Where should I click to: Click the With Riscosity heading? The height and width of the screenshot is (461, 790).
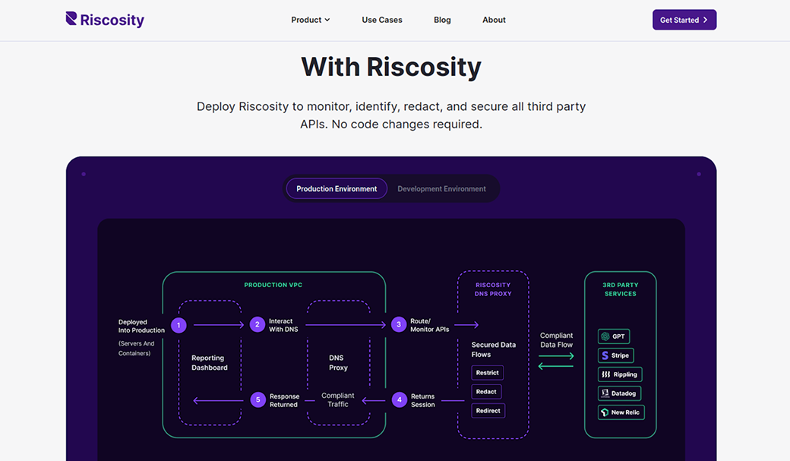coord(391,67)
